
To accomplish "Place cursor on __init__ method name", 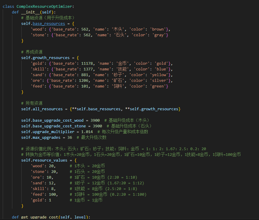I will click(30, 12).
